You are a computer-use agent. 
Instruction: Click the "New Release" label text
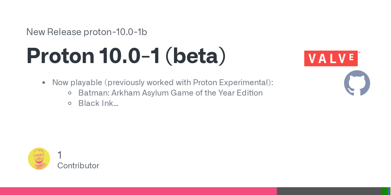[53, 32]
